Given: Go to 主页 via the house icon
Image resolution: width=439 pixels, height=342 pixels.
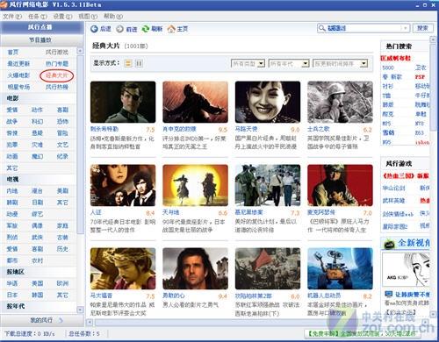Looking at the screenshot, I should point(171,29).
